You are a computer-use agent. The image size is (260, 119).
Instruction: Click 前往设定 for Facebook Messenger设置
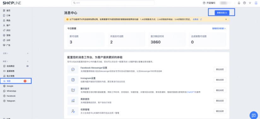click(x=220, y=69)
